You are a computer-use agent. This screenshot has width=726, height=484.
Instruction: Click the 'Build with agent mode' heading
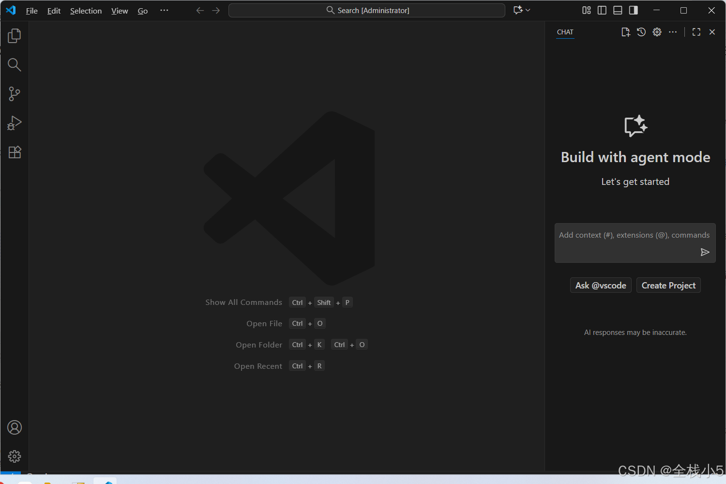pyautogui.click(x=635, y=157)
